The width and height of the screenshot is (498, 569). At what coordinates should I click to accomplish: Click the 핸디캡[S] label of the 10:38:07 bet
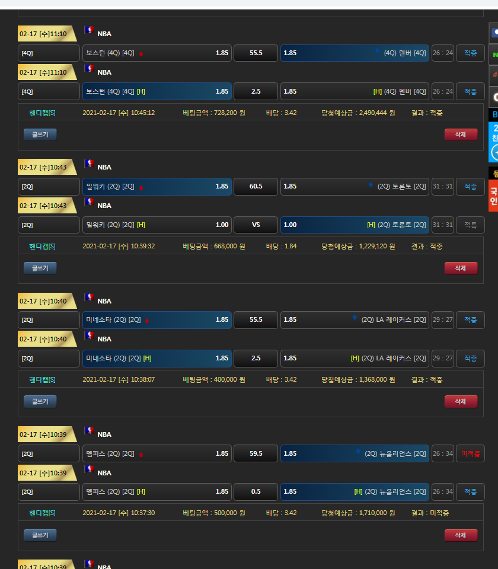(42, 379)
